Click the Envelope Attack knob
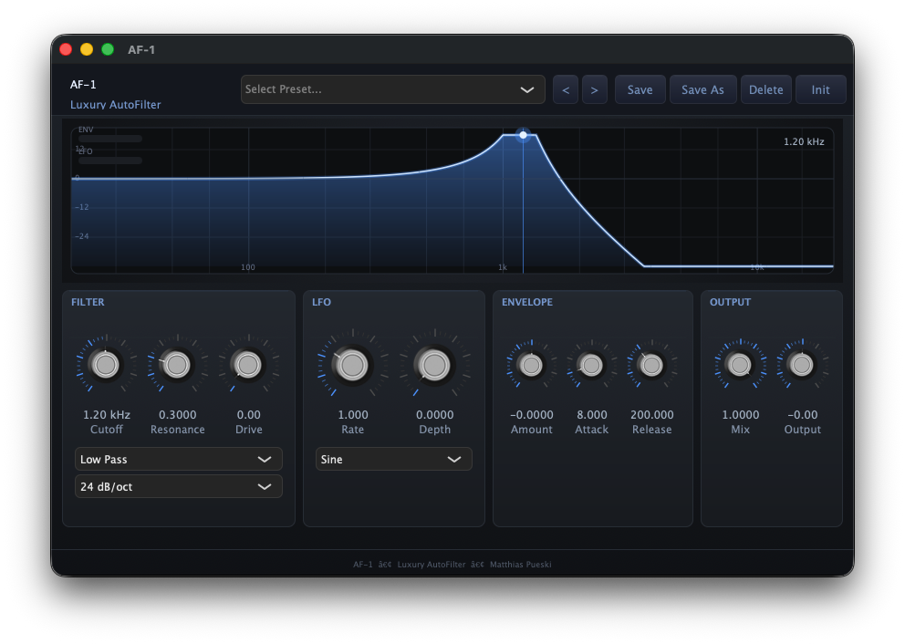 click(x=591, y=365)
